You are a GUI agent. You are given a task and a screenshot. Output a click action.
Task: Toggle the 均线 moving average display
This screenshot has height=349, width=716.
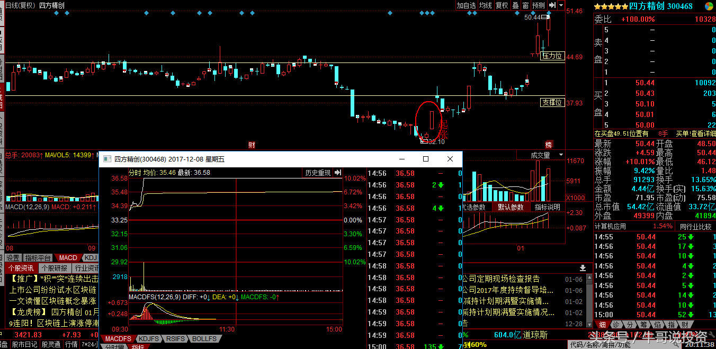(486, 5)
